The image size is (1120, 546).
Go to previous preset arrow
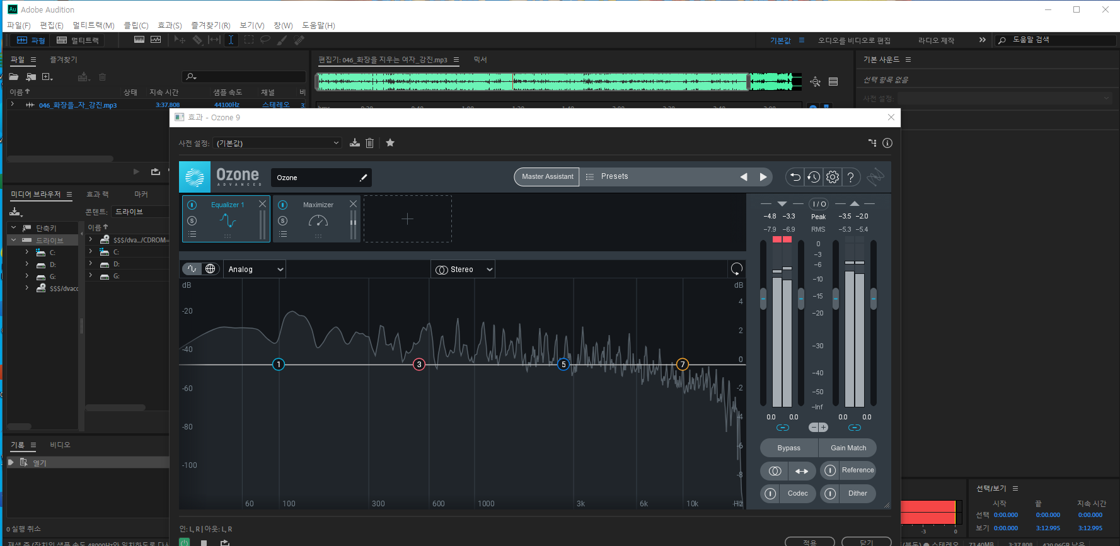tap(744, 177)
